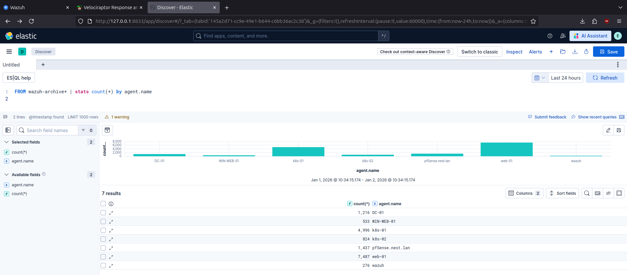Image resolution: width=627 pixels, height=275 pixels.
Task: Toggle the query editor word wrap icon
Action: click(5, 117)
